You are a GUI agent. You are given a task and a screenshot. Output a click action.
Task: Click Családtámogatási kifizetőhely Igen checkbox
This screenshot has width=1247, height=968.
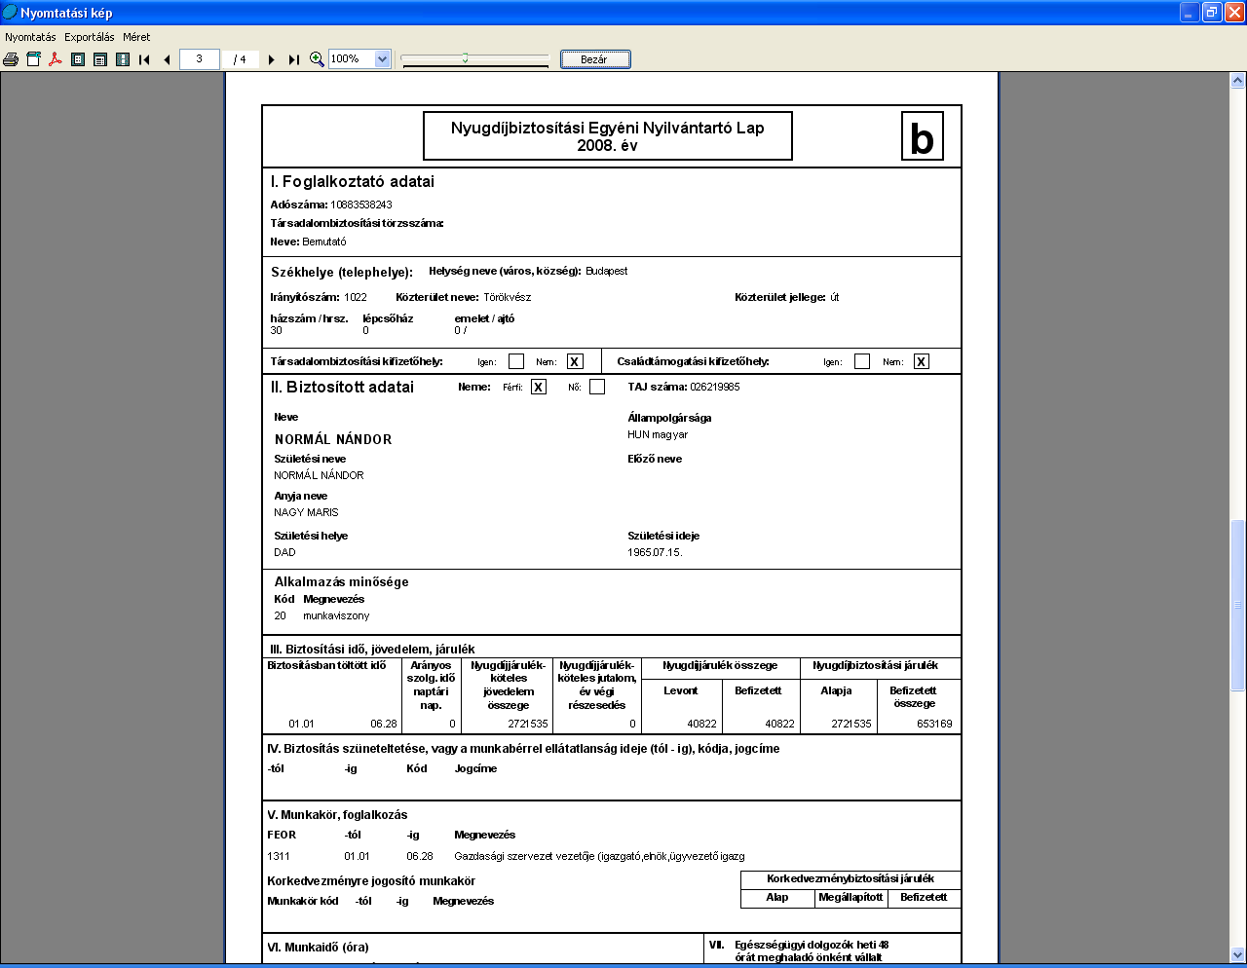pos(862,361)
